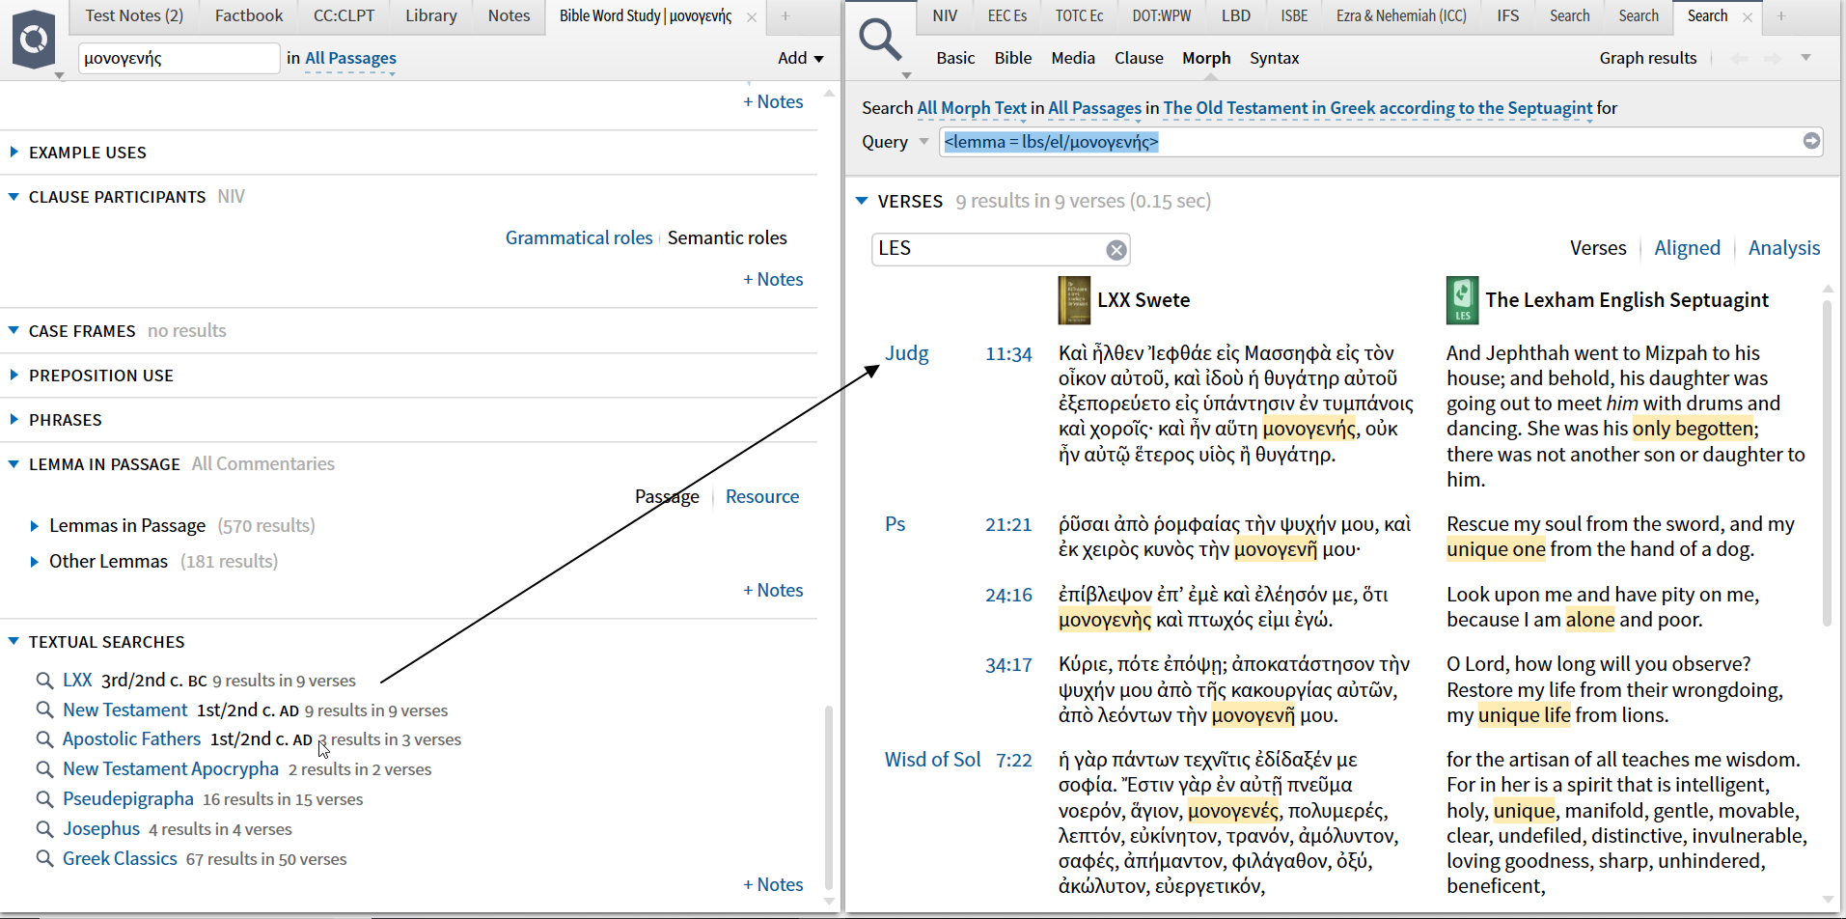The image size is (1846, 919).
Task: Open Greek Classics textual search results
Action: pos(120,859)
